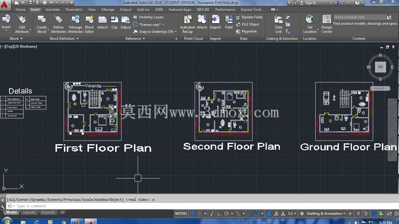This screenshot has width=399, height=224.
Task: Open the View ribbon tab
Action: [92, 10]
